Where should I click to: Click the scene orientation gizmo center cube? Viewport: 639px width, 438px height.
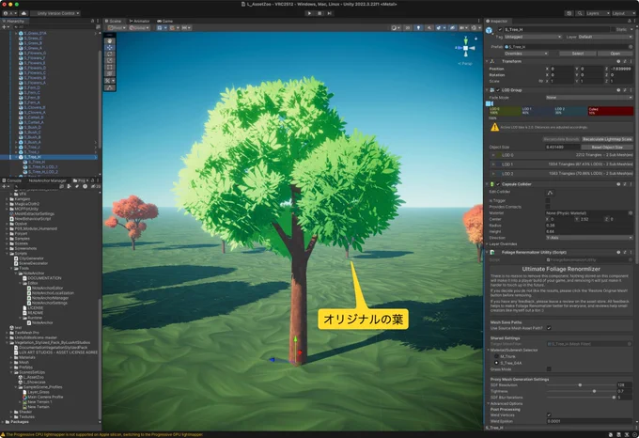coord(466,48)
